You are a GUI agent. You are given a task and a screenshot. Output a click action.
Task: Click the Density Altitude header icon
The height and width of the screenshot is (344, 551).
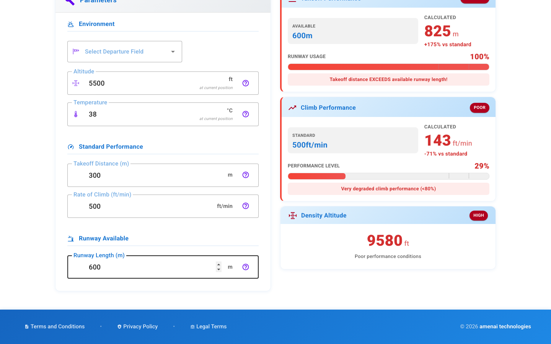click(293, 216)
